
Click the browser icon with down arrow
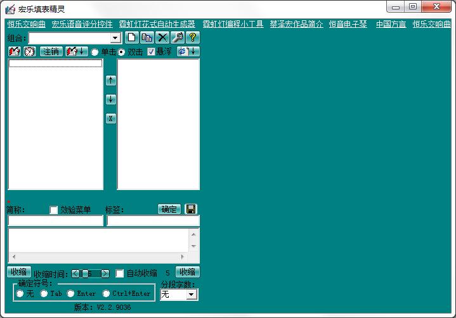(x=188, y=52)
